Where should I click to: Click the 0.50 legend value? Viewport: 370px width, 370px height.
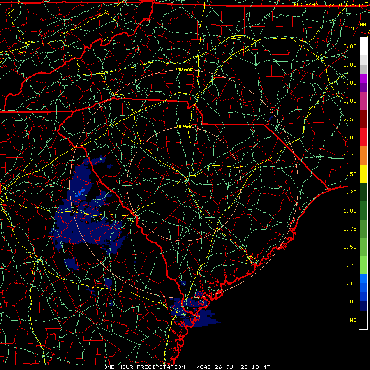coord(350,247)
